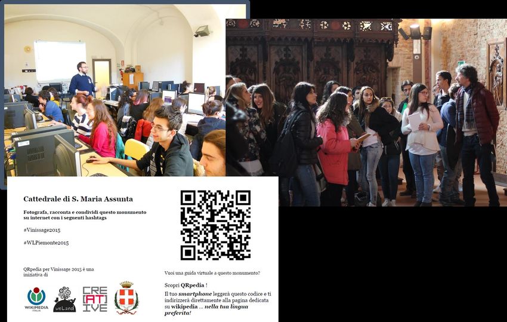Click the #WLPiemonte2015 hashtag

(x=46, y=243)
